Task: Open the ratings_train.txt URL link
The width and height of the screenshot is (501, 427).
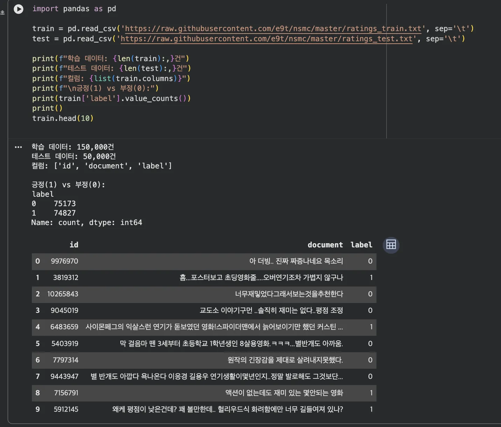Action: point(273,29)
